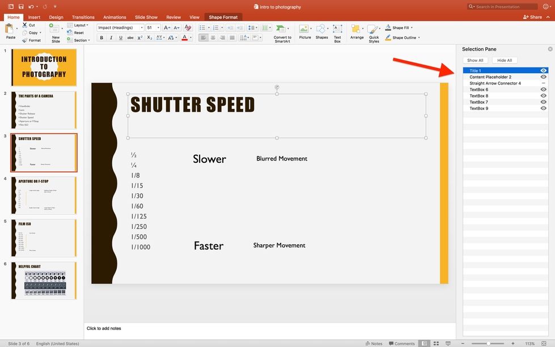Click the Hide All button

click(505, 61)
